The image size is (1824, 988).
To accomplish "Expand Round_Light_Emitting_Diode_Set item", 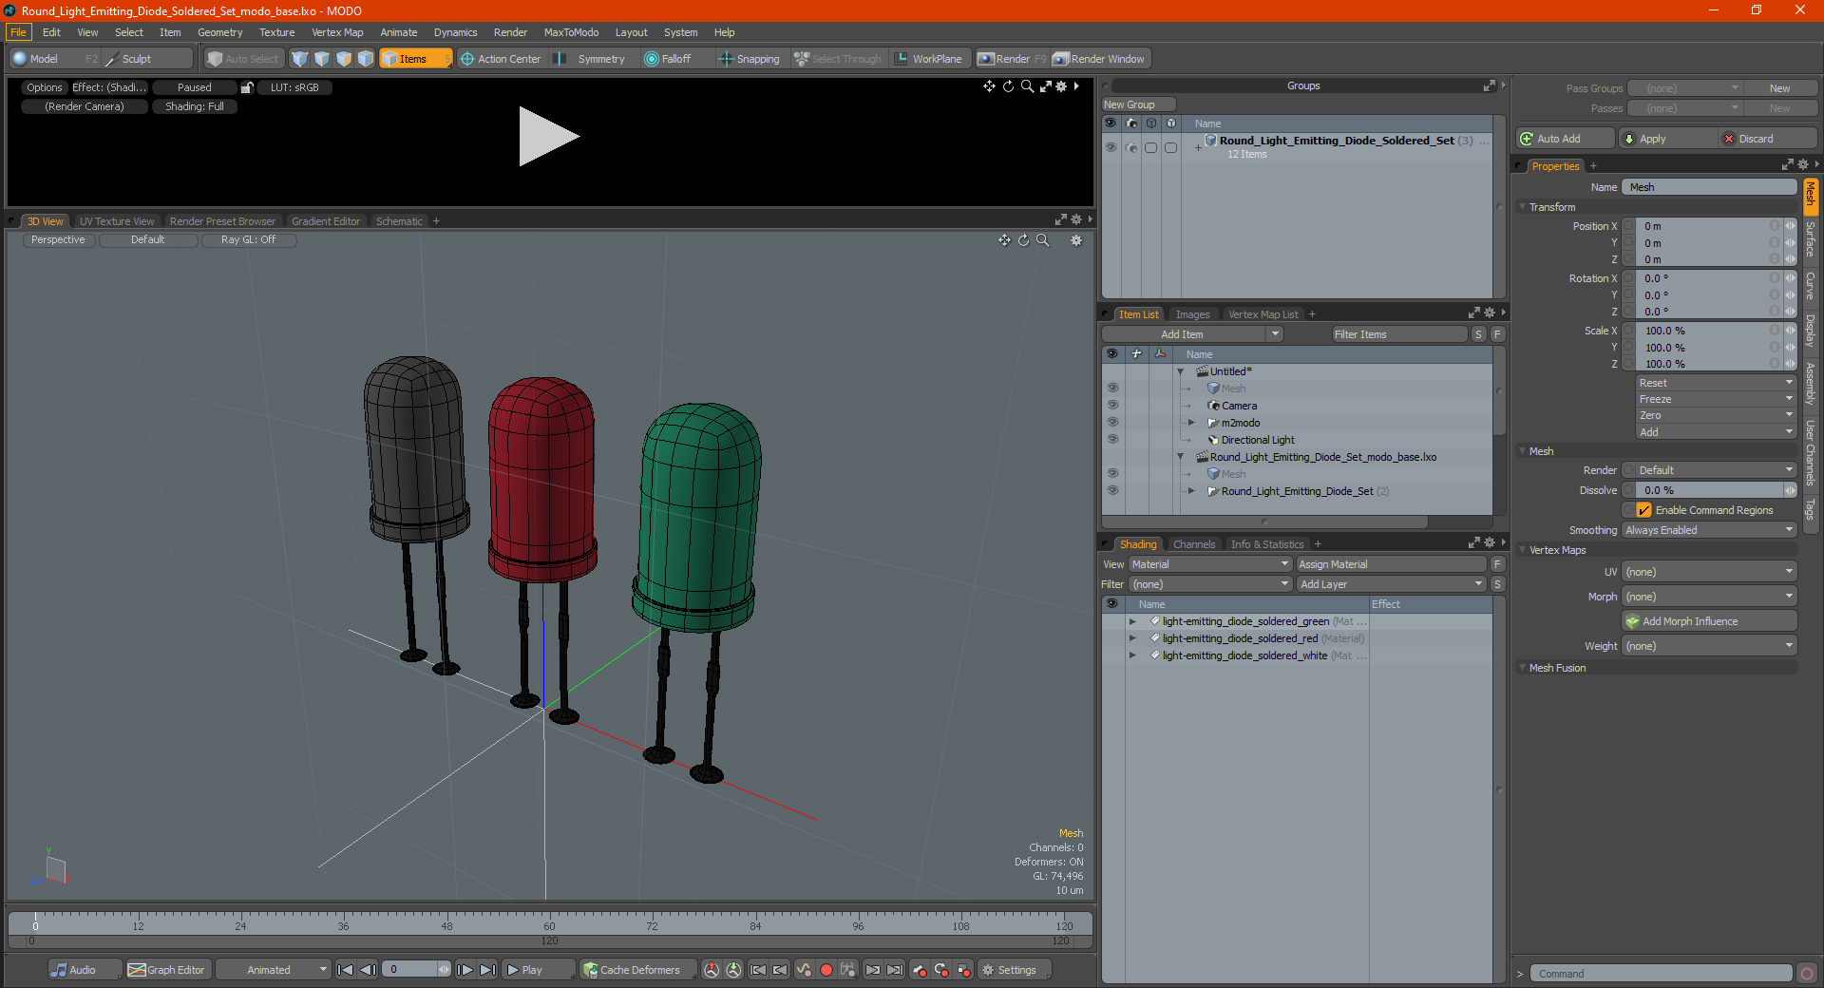I will 1191,491.
